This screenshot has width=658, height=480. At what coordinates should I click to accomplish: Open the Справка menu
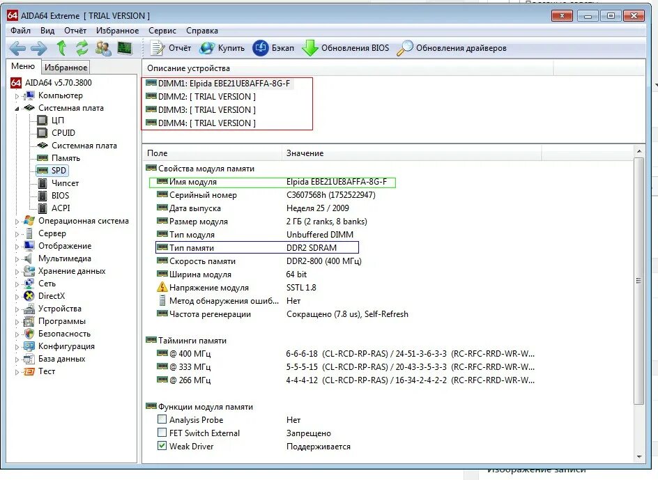pyautogui.click(x=202, y=31)
